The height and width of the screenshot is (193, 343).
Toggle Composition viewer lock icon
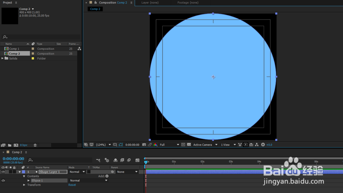tap(96, 2)
